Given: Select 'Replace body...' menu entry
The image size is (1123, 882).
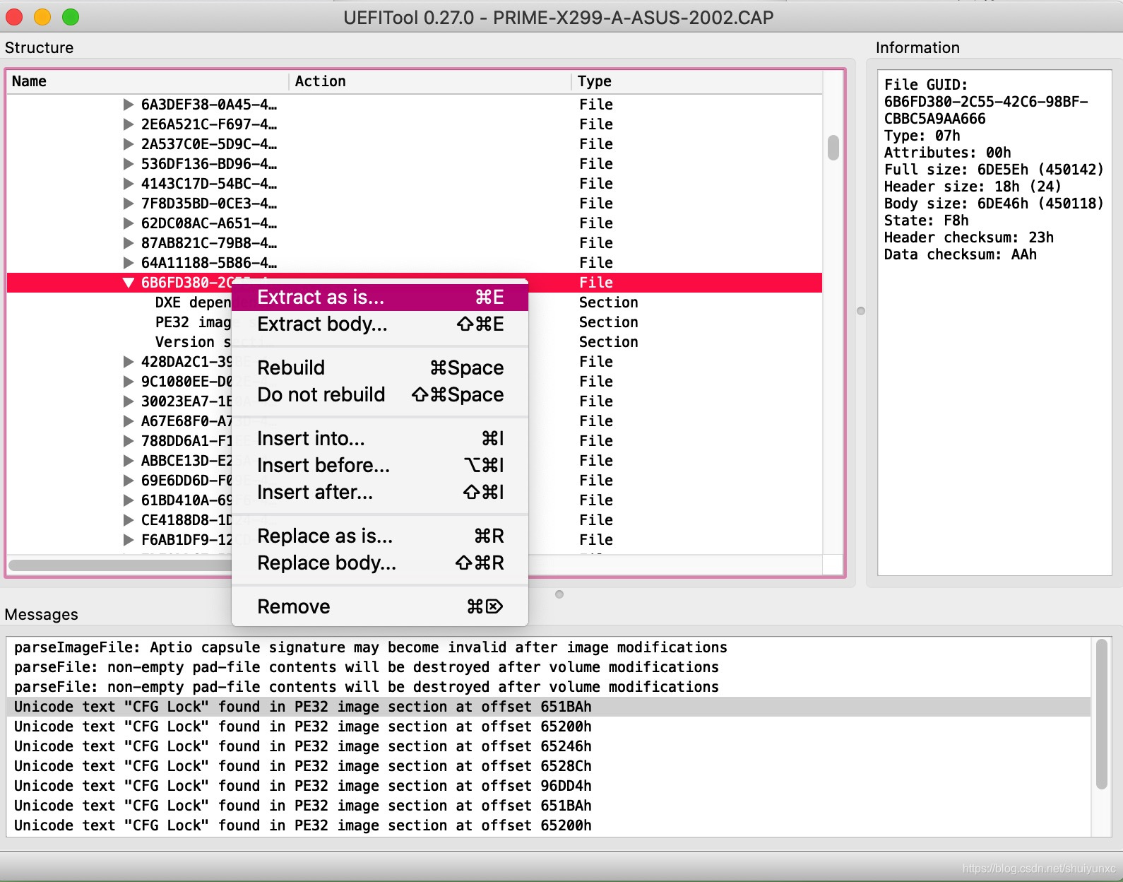Looking at the screenshot, I should point(380,563).
